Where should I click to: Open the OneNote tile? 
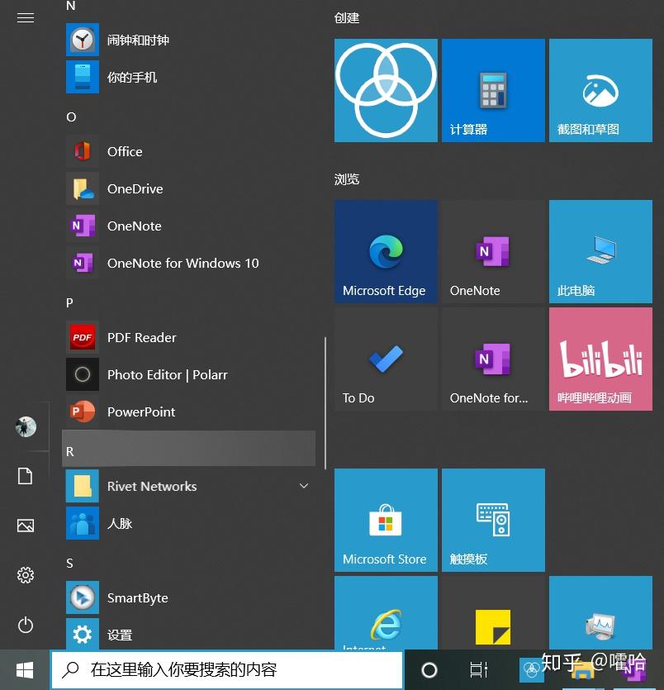point(493,252)
